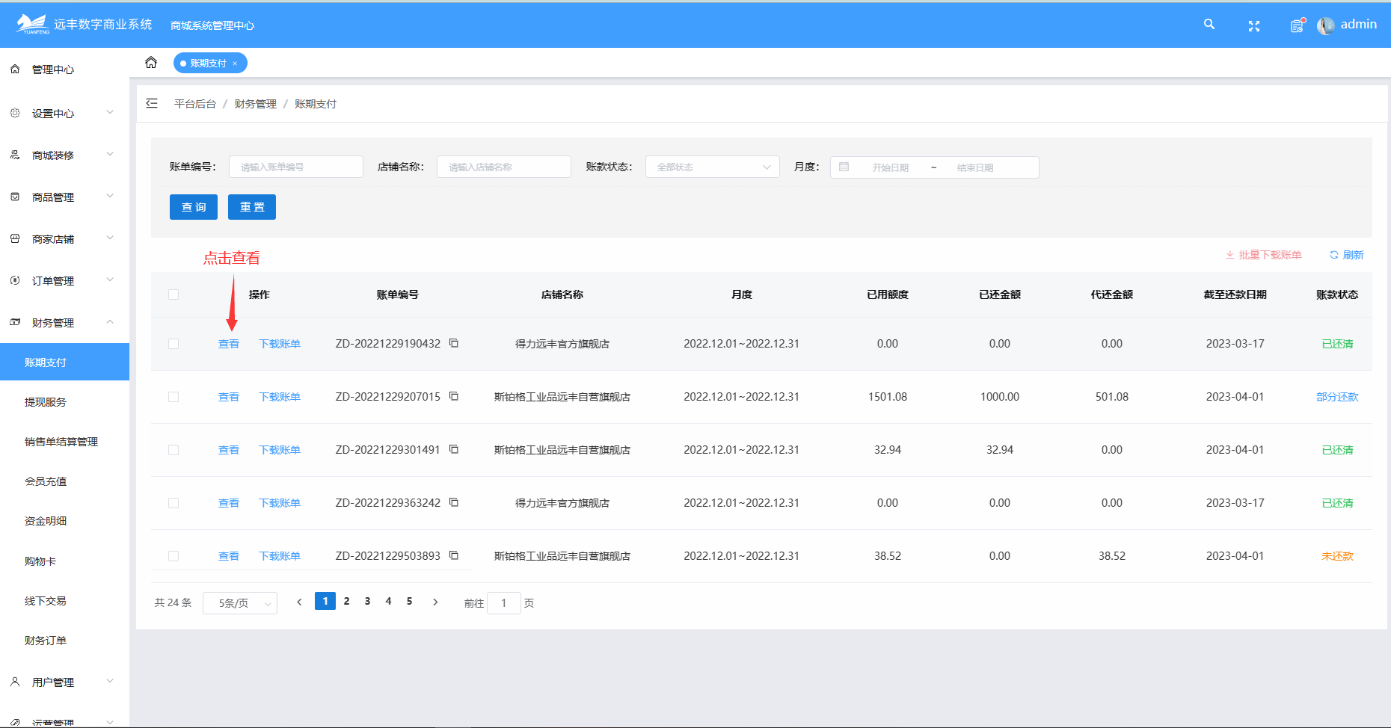Image resolution: width=1391 pixels, height=728 pixels.
Task: Click the search magnifier icon in header
Action: [1209, 25]
